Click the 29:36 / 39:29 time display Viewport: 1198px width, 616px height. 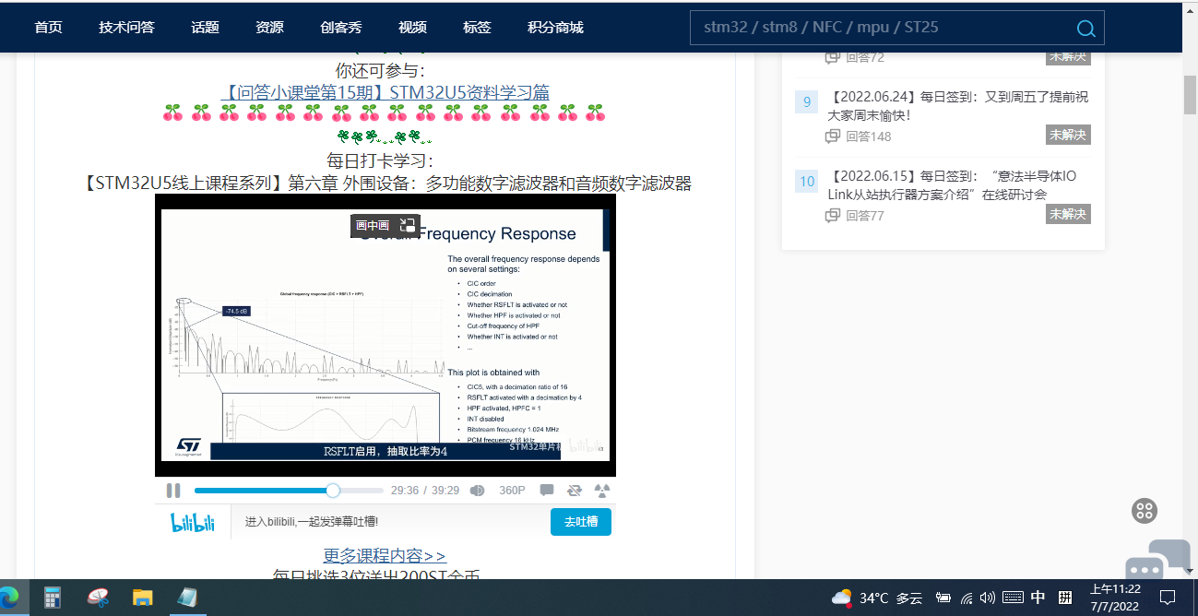point(425,491)
